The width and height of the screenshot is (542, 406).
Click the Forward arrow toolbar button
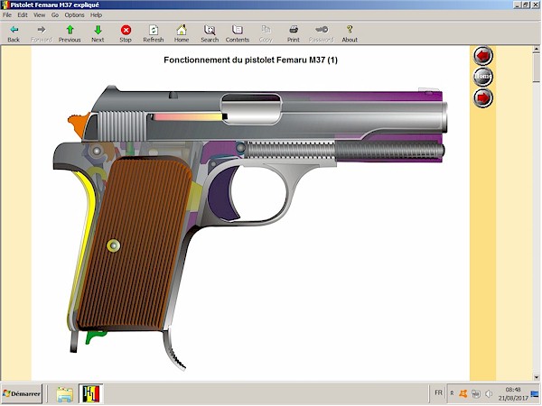[x=42, y=34]
